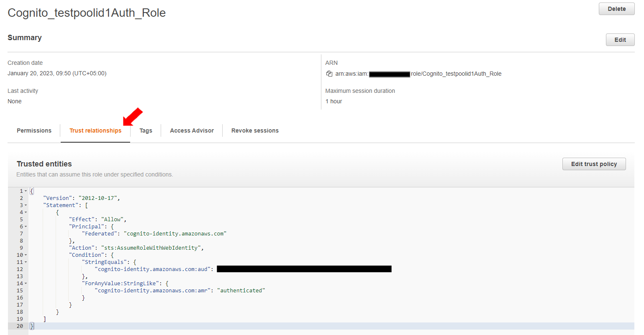Fold the statement object on line 4
The width and height of the screenshot is (644, 335).
[x=26, y=212]
